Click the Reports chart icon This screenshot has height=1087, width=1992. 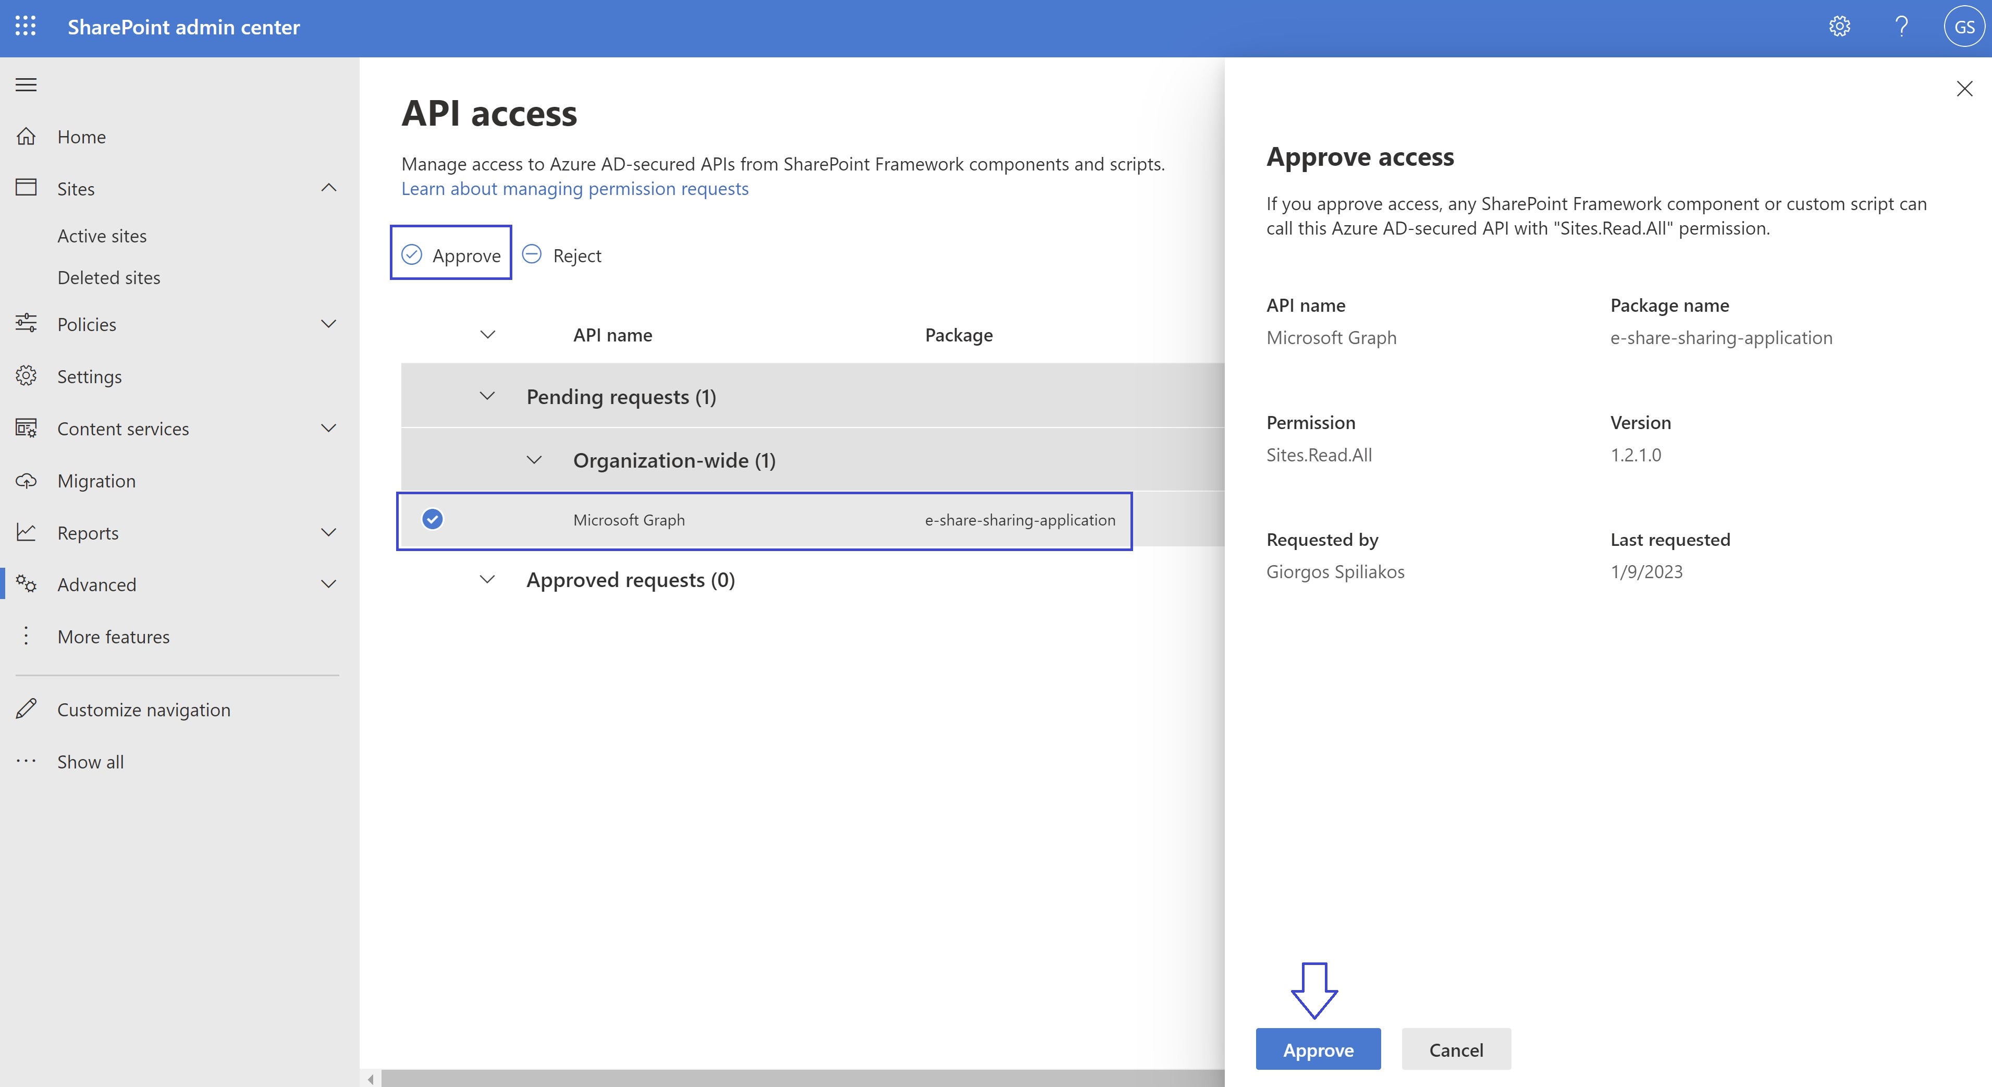point(26,532)
